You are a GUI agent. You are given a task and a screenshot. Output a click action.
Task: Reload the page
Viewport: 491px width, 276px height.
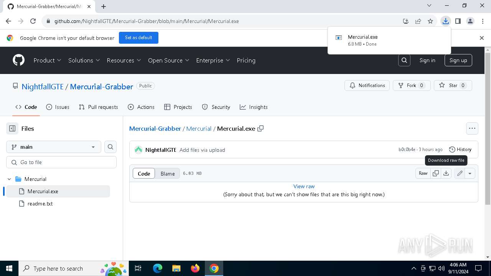tap(33, 21)
